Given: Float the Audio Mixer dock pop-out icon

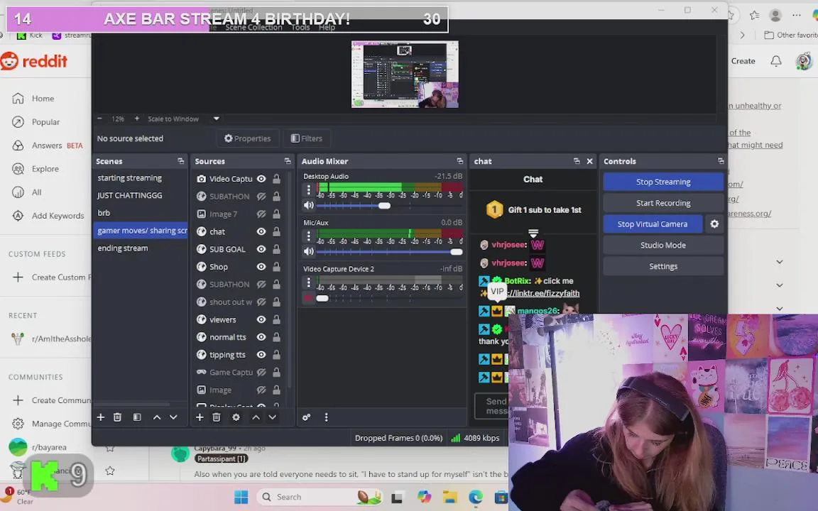Looking at the screenshot, I should point(459,161).
